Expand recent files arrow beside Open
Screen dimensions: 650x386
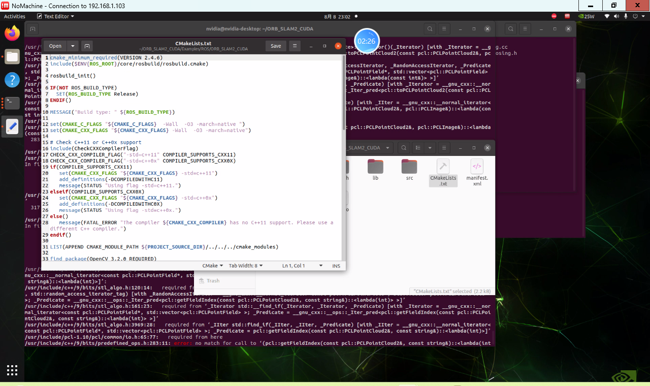(73, 46)
